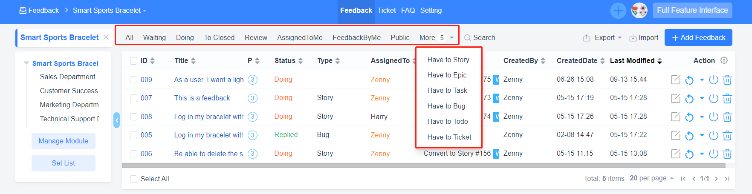Screen dimensions: 752x194
Task: Click the trash icon for feedback 007
Action: (x=727, y=98)
